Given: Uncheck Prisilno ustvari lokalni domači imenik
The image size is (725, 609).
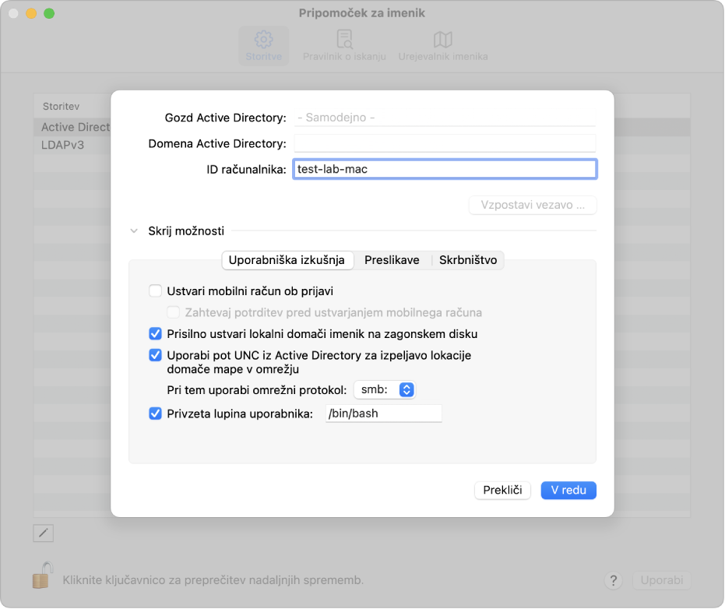Looking at the screenshot, I should coord(156,334).
